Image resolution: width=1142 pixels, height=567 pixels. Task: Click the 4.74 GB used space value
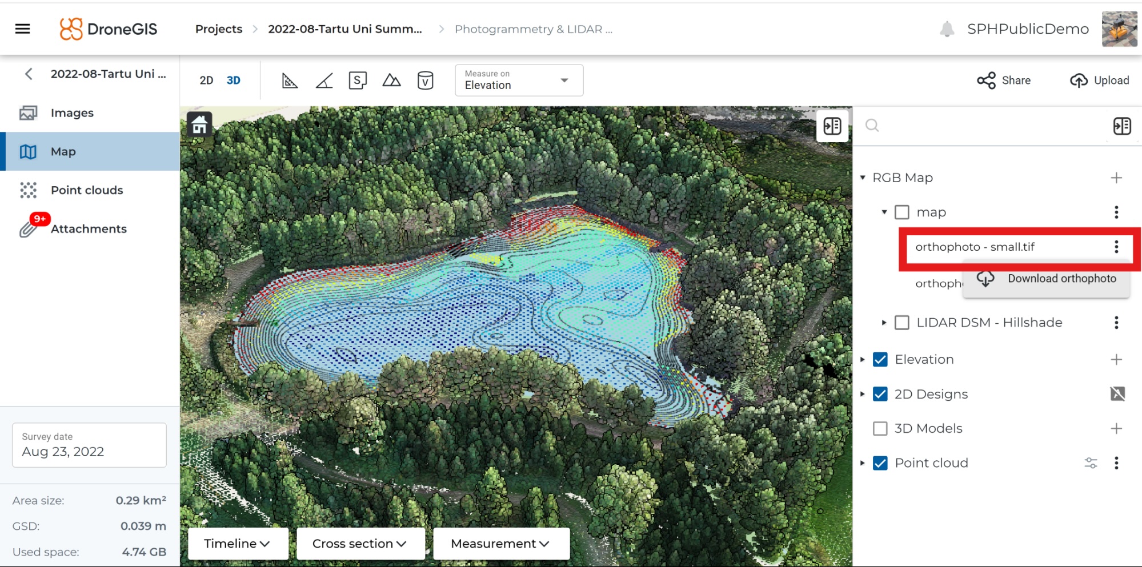point(144,552)
